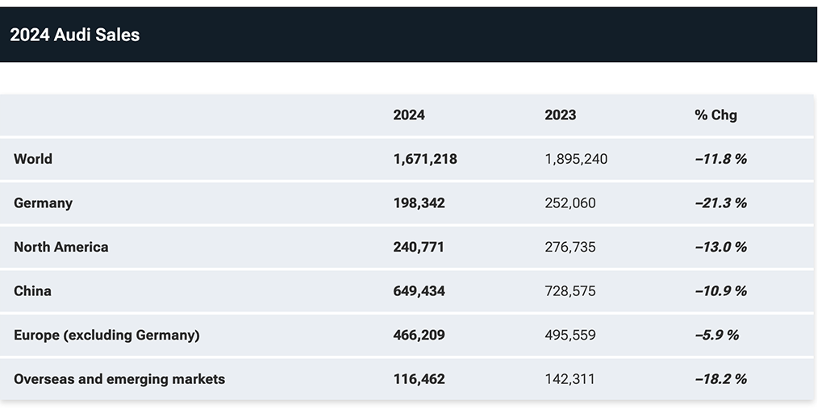The image size is (826, 409).
Task: Select World change −11.8 %
Action: tap(720, 159)
